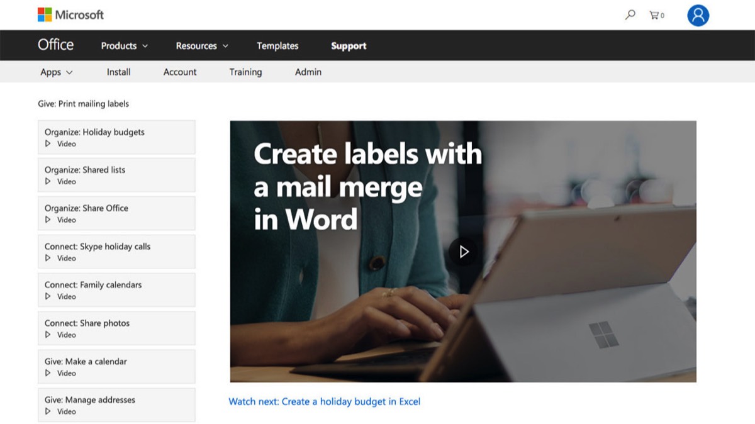
Task: Select Organize: Shared lists video title
Action: pos(85,170)
